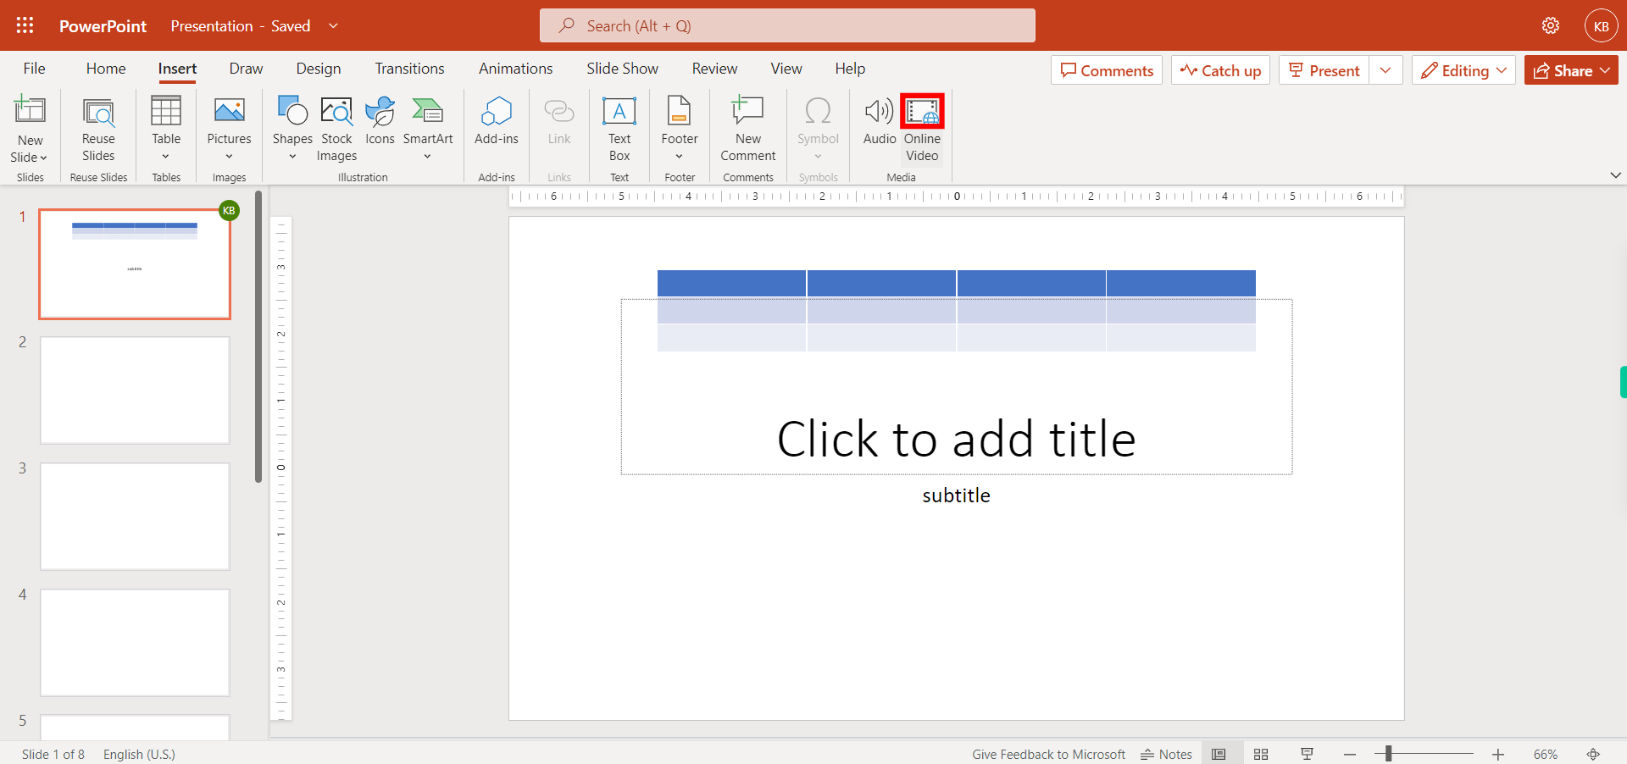Click the slide thumbnail panel scrollbar
The width and height of the screenshot is (1627, 764).
[258, 337]
